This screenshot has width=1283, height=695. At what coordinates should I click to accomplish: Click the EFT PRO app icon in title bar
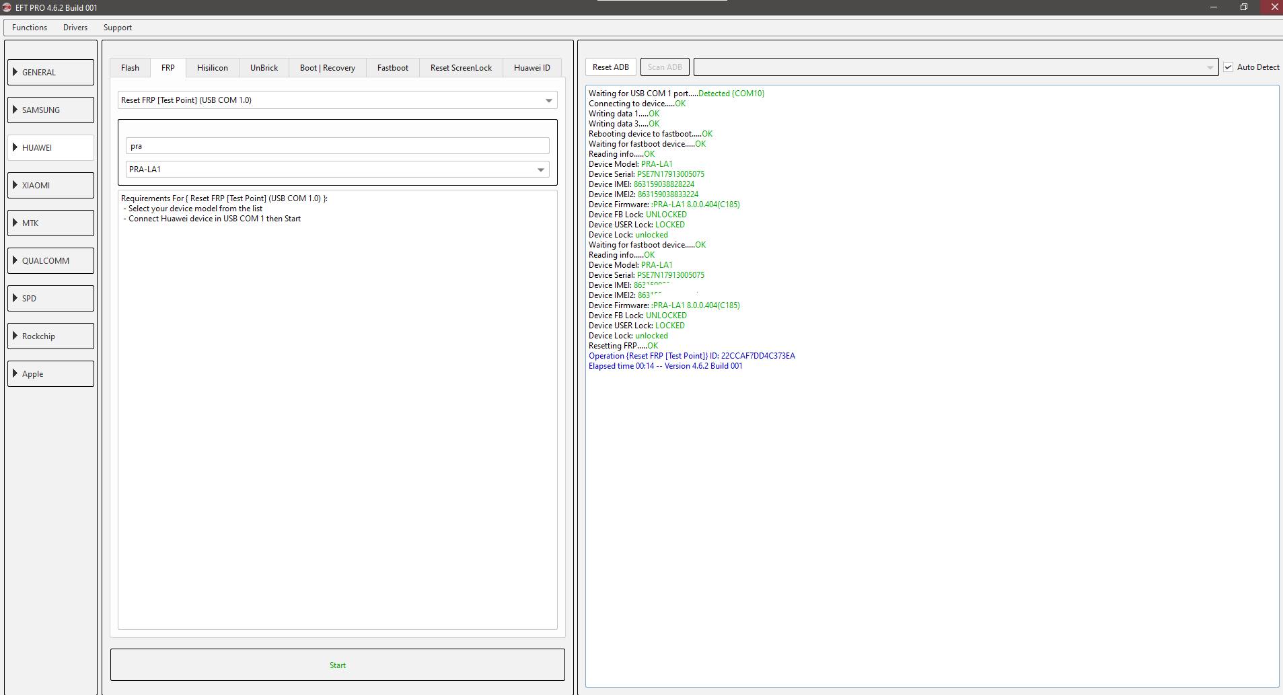(x=7, y=7)
